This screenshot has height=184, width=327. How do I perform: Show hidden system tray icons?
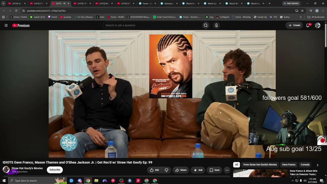[x=293, y=181]
